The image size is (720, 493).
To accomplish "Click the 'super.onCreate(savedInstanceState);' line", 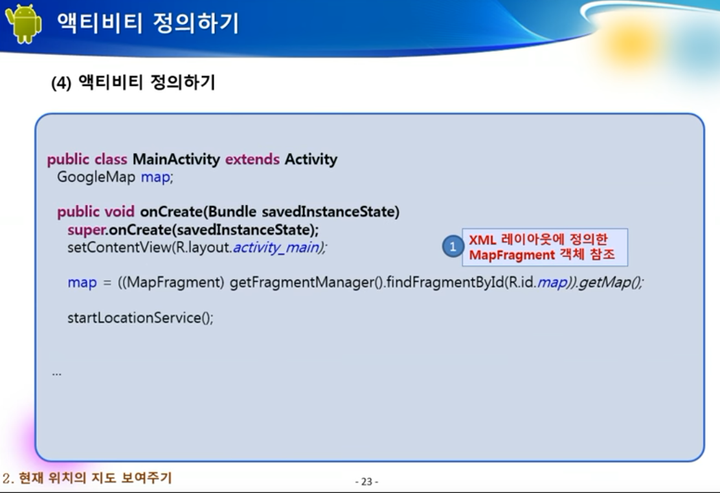I will (x=193, y=230).
